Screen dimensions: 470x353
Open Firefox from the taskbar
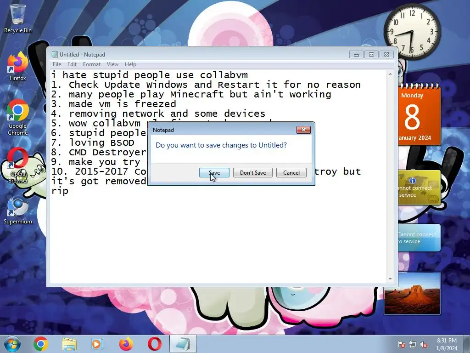point(126,344)
